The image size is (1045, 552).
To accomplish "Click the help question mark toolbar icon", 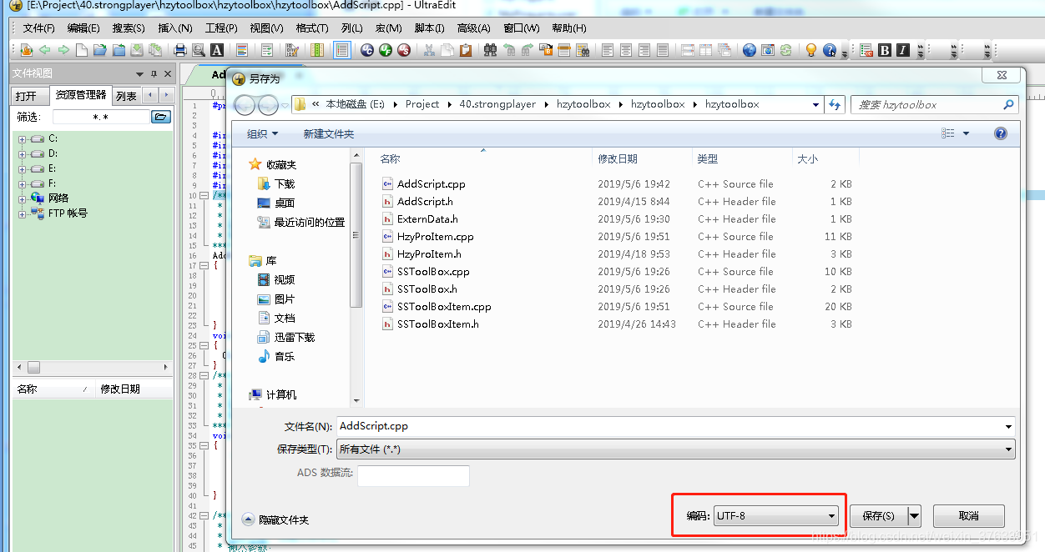I will [x=829, y=50].
